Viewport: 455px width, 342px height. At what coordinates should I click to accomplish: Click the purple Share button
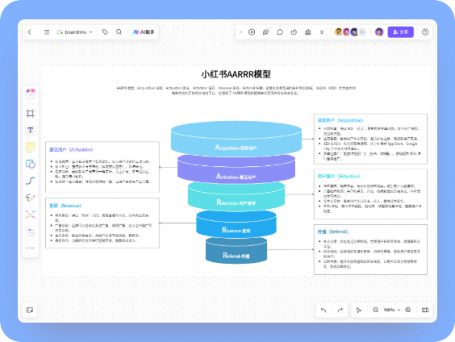pos(400,32)
